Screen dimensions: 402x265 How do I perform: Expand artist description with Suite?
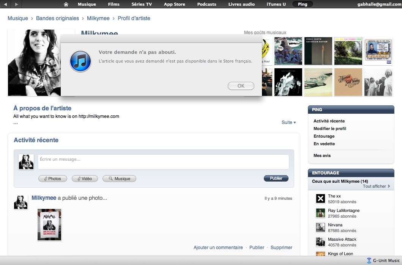288,122
